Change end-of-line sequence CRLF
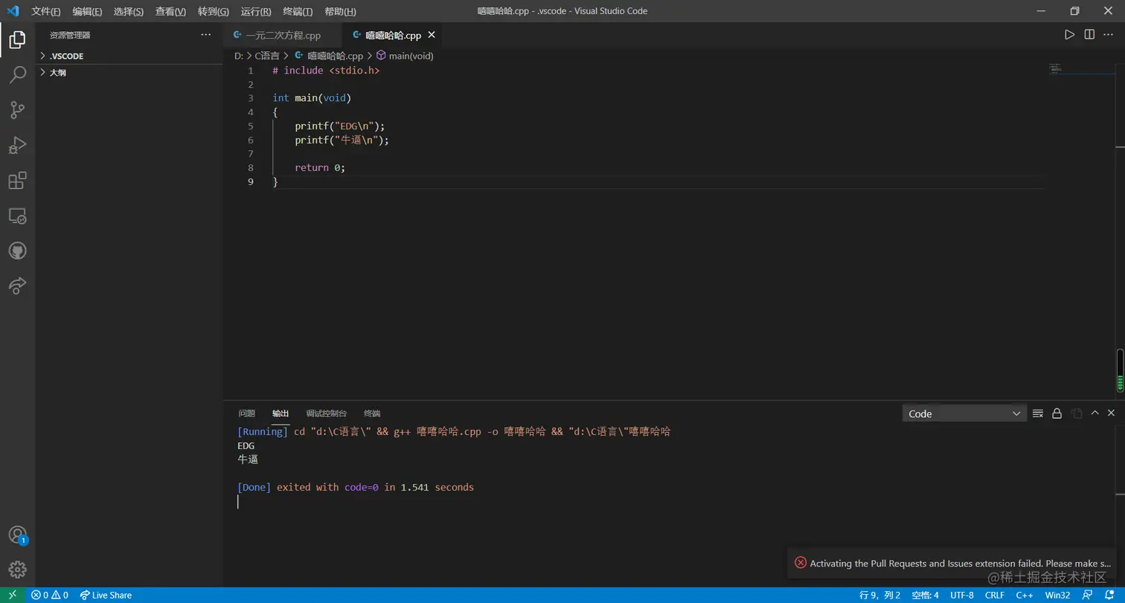 click(x=995, y=595)
